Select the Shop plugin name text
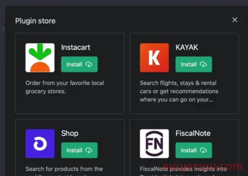Viewport: 248px width, 176px height. point(70,133)
